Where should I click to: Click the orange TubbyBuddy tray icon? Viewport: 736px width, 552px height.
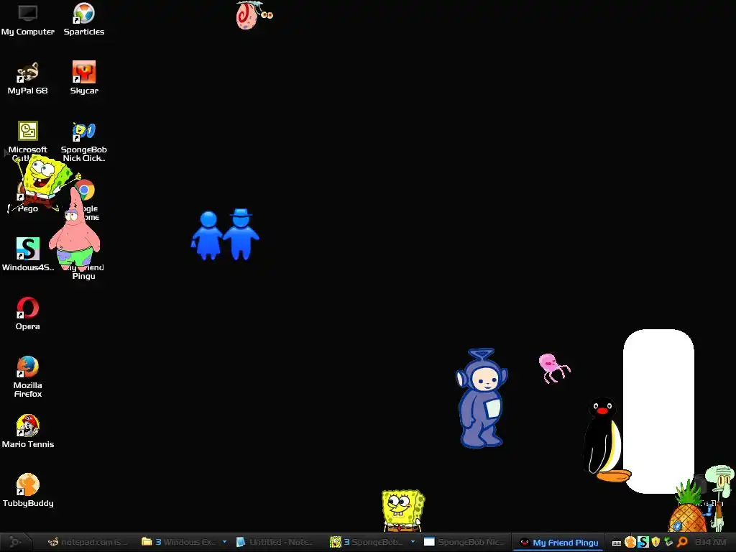[x=630, y=543]
